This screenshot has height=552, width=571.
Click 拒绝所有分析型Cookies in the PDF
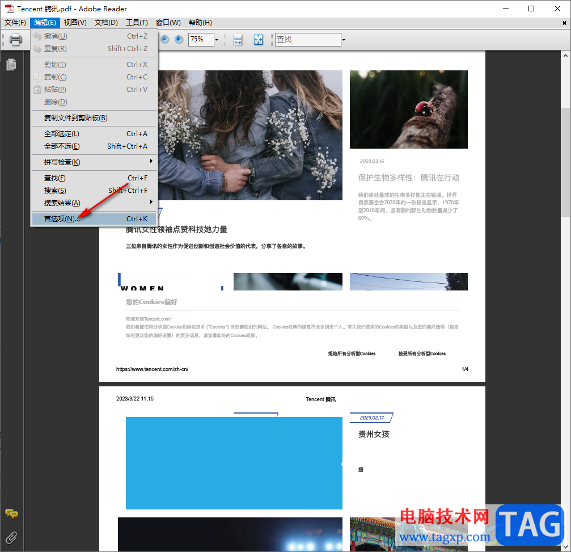[352, 353]
